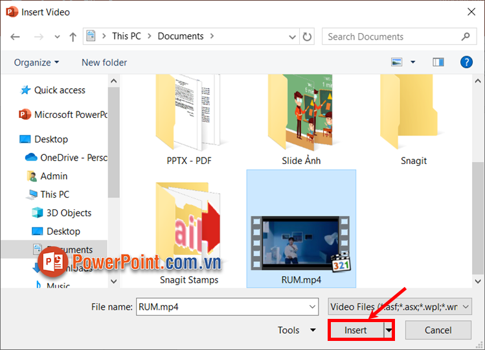This screenshot has height=350, width=485.
Task: Select This PC in the address path
Action: coord(126,36)
